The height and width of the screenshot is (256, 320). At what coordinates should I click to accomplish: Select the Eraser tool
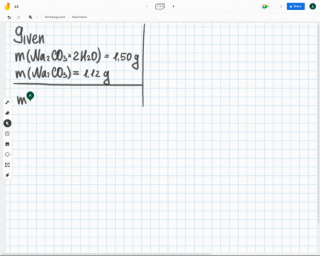click(x=7, y=113)
